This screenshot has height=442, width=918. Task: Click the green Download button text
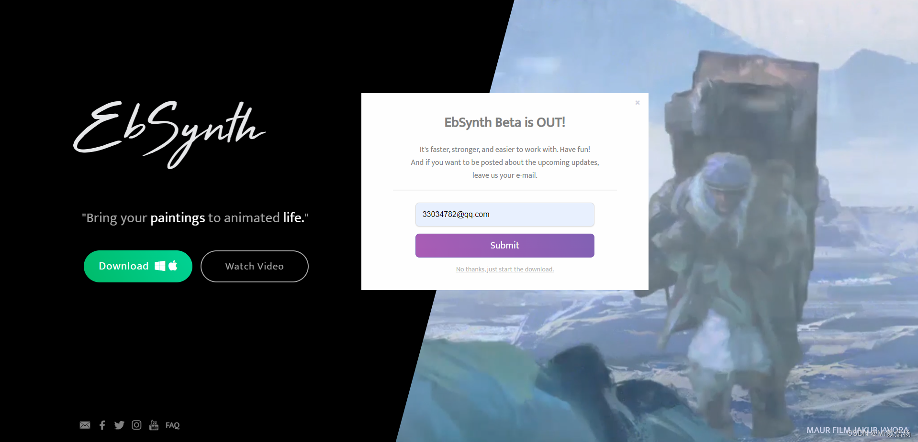coord(123,266)
